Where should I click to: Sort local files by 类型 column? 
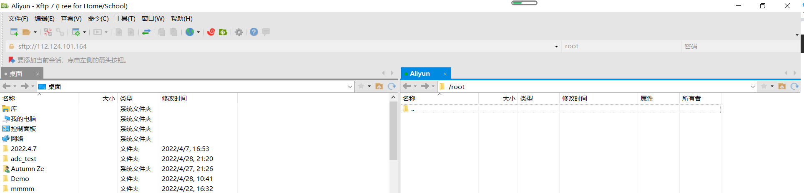pos(138,98)
